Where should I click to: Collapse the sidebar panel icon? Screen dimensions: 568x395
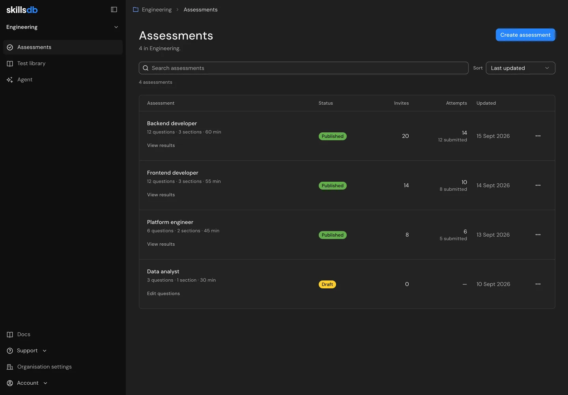pyautogui.click(x=114, y=9)
